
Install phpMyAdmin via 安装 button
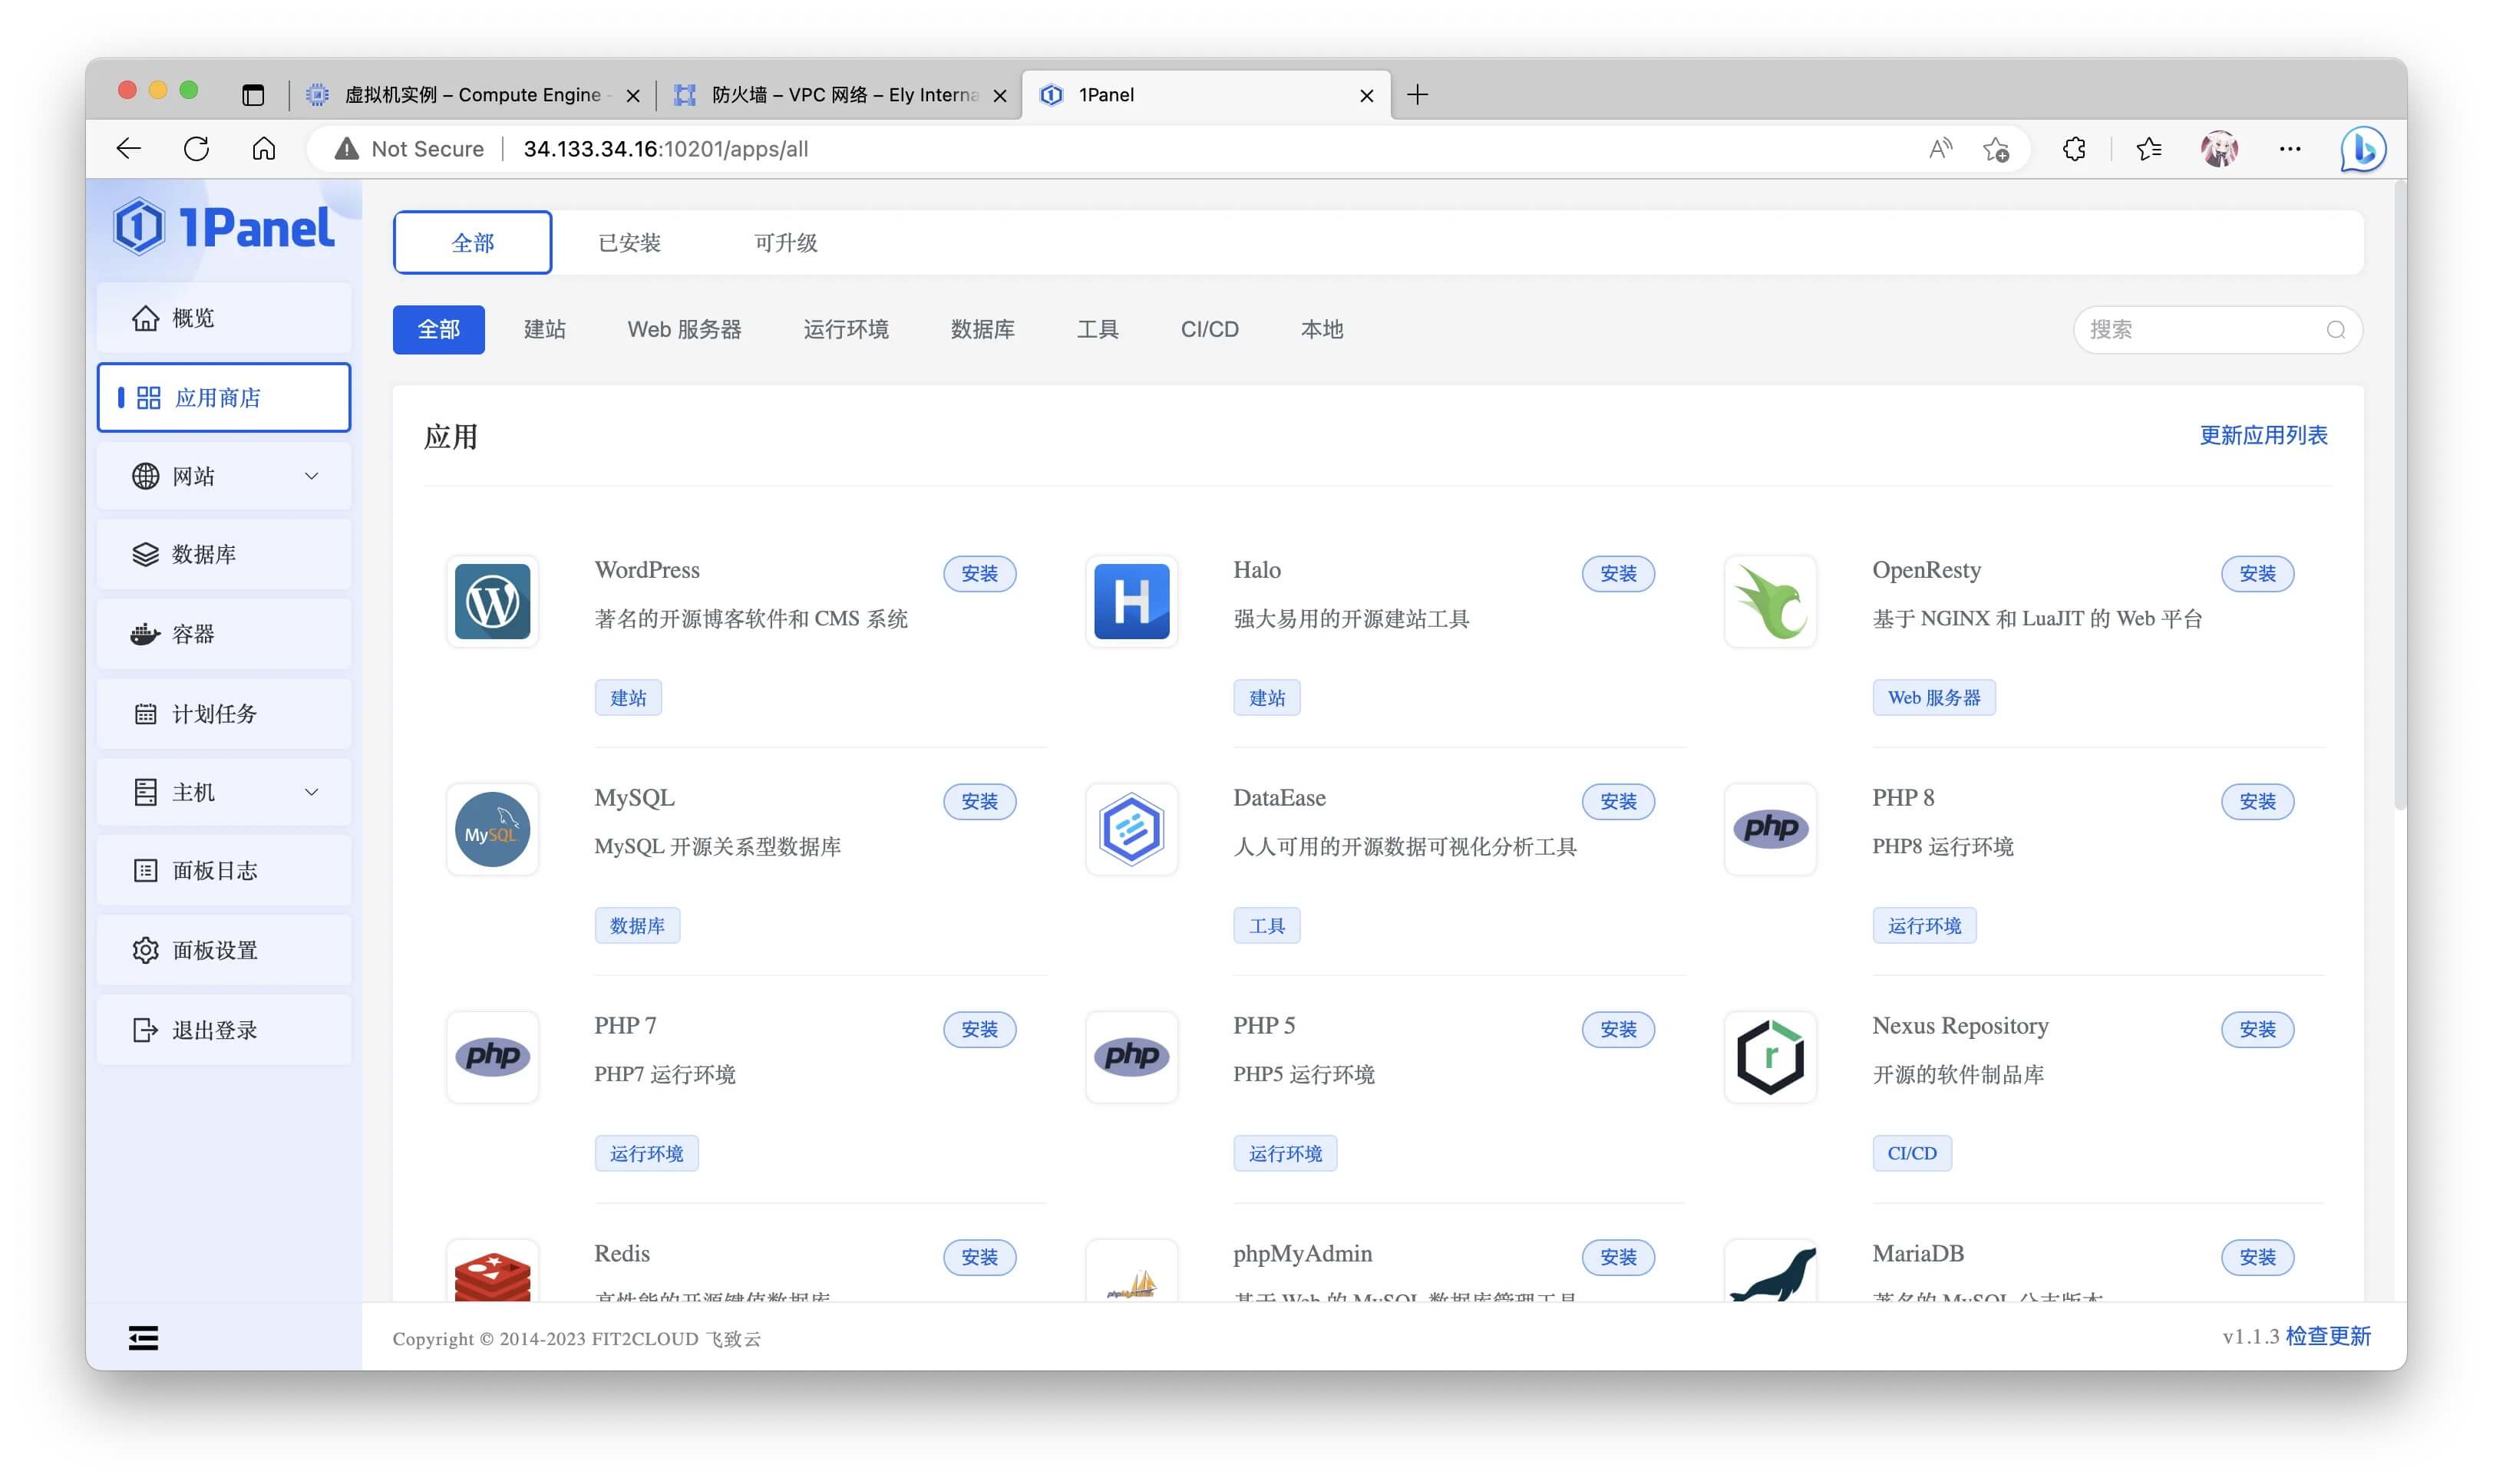pos(1618,1258)
